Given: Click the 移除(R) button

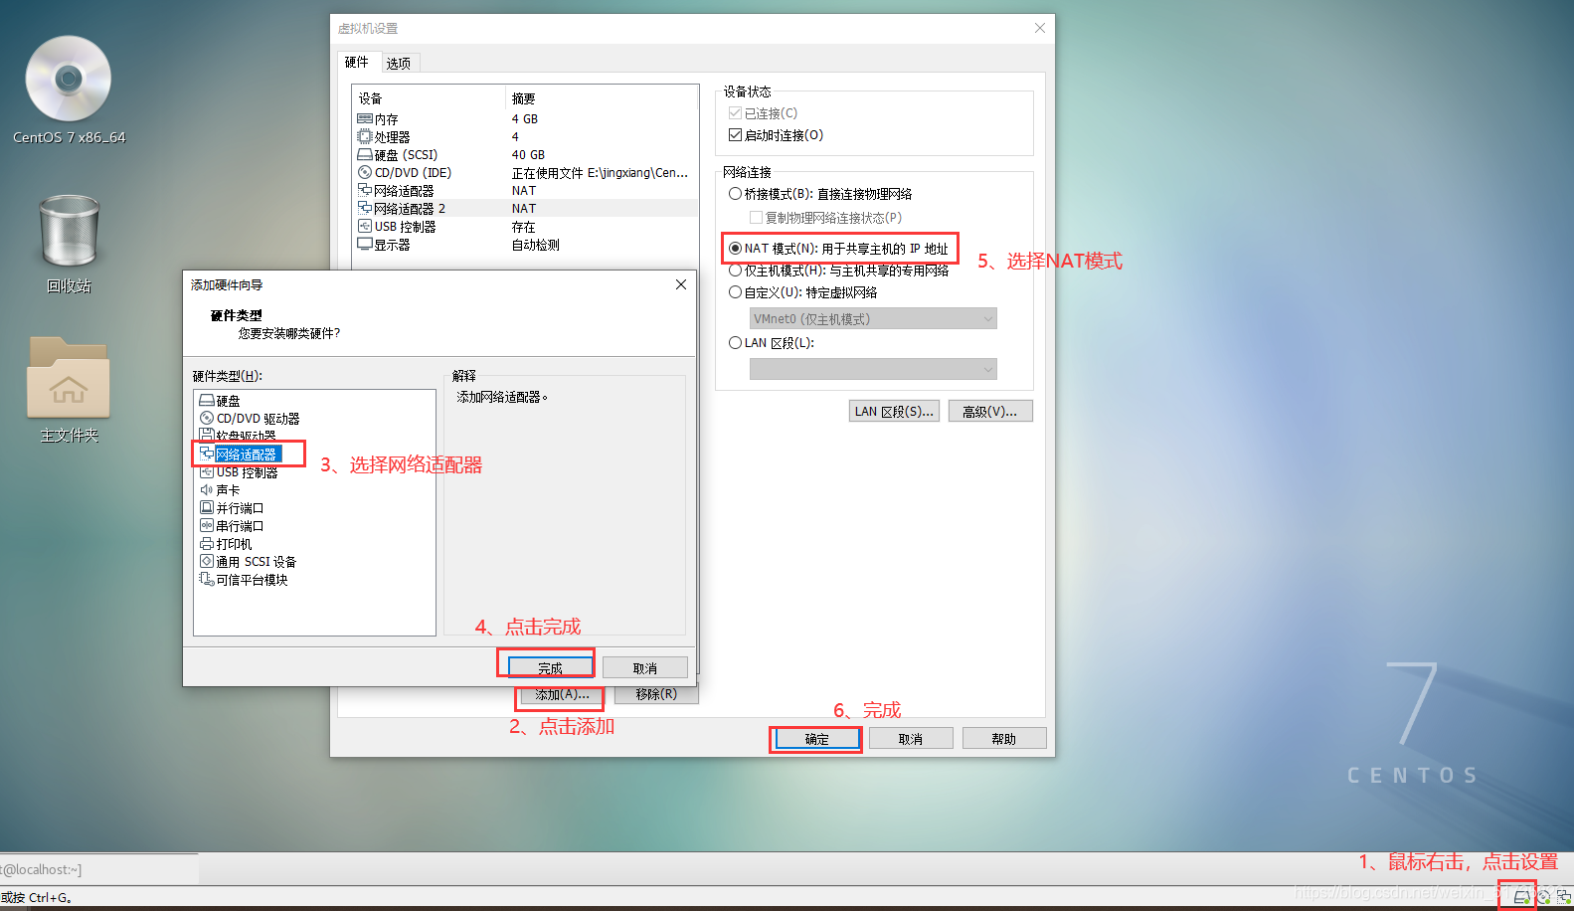Looking at the screenshot, I should (656, 694).
